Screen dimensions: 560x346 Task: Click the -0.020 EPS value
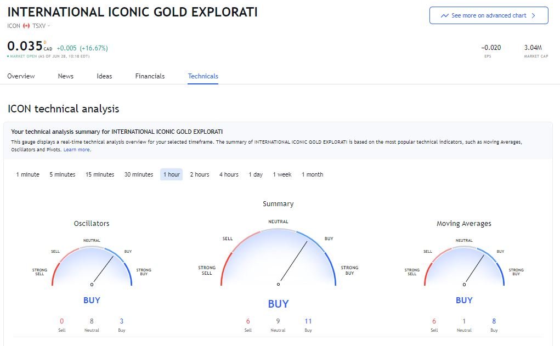[491, 48]
